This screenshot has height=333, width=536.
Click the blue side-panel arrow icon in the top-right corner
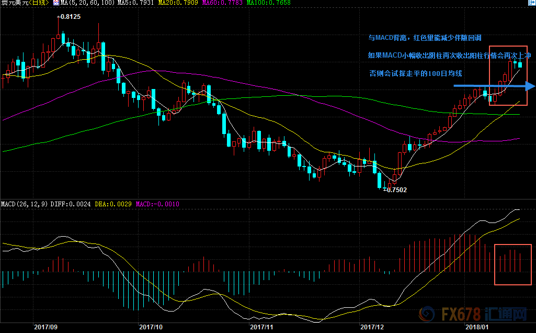tap(532, 2)
